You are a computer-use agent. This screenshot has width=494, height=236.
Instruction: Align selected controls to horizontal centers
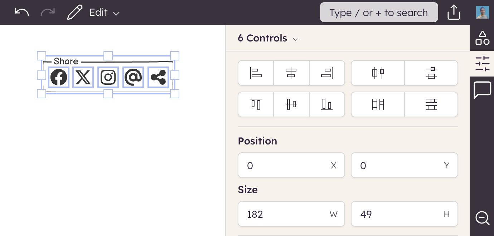[291, 73]
